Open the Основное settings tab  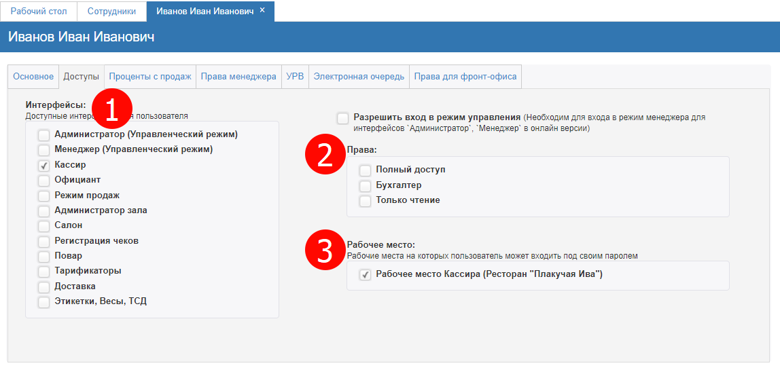tap(33, 77)
